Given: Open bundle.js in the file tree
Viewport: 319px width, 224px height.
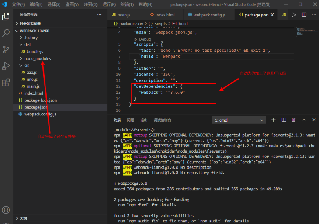Looking at the screenshot, I should coord(60,52).
